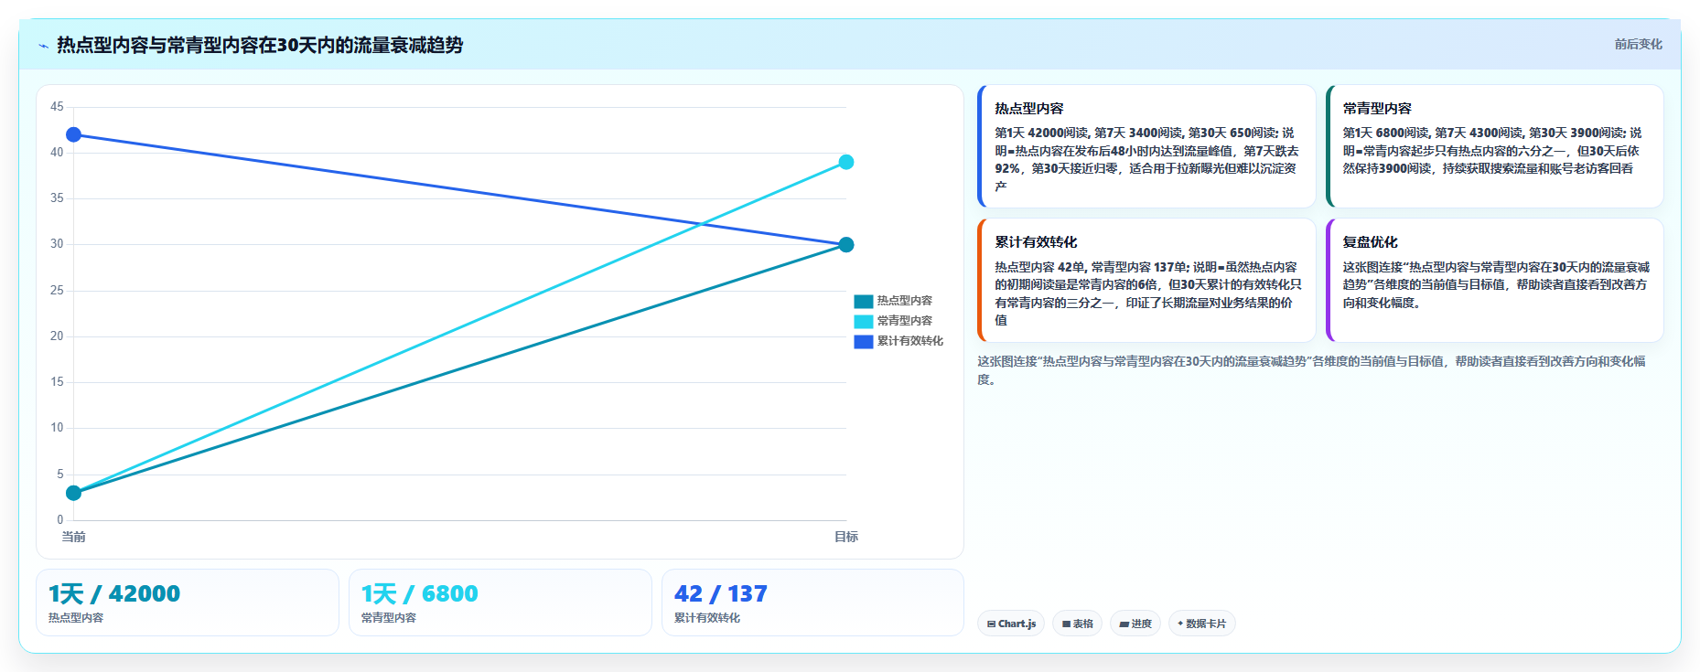Click 累计有效转化 caption under 42 / 137
1700x672 pixels.
point(707,618)
